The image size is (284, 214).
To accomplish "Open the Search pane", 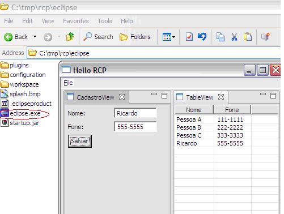I will [x=98, y=37].
